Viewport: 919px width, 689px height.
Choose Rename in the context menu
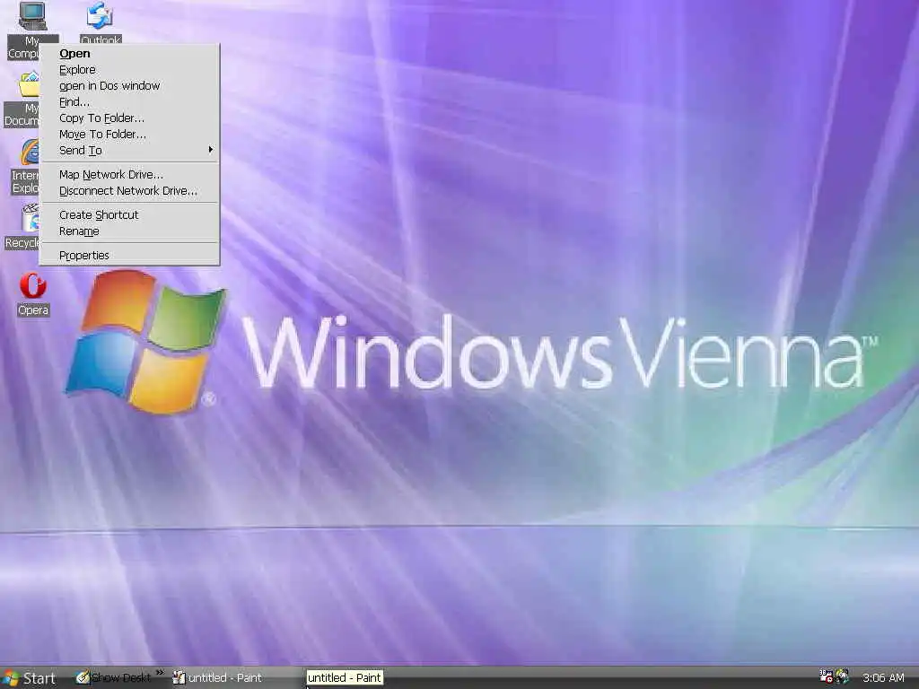pyautogui.click(x=129, y=231)
